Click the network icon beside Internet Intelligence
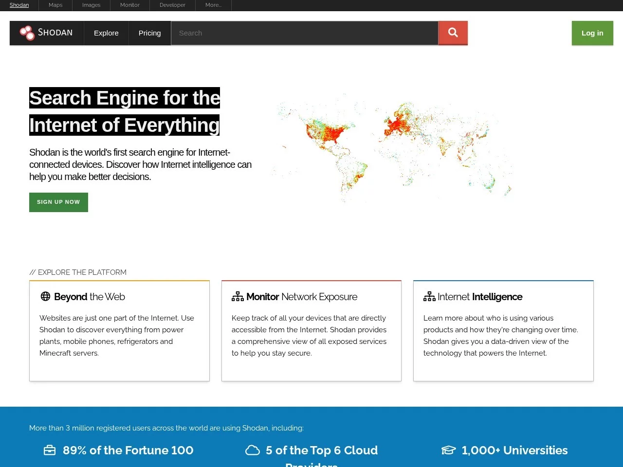The width and height of the screenshot is (623, 467). pos(429,296)
